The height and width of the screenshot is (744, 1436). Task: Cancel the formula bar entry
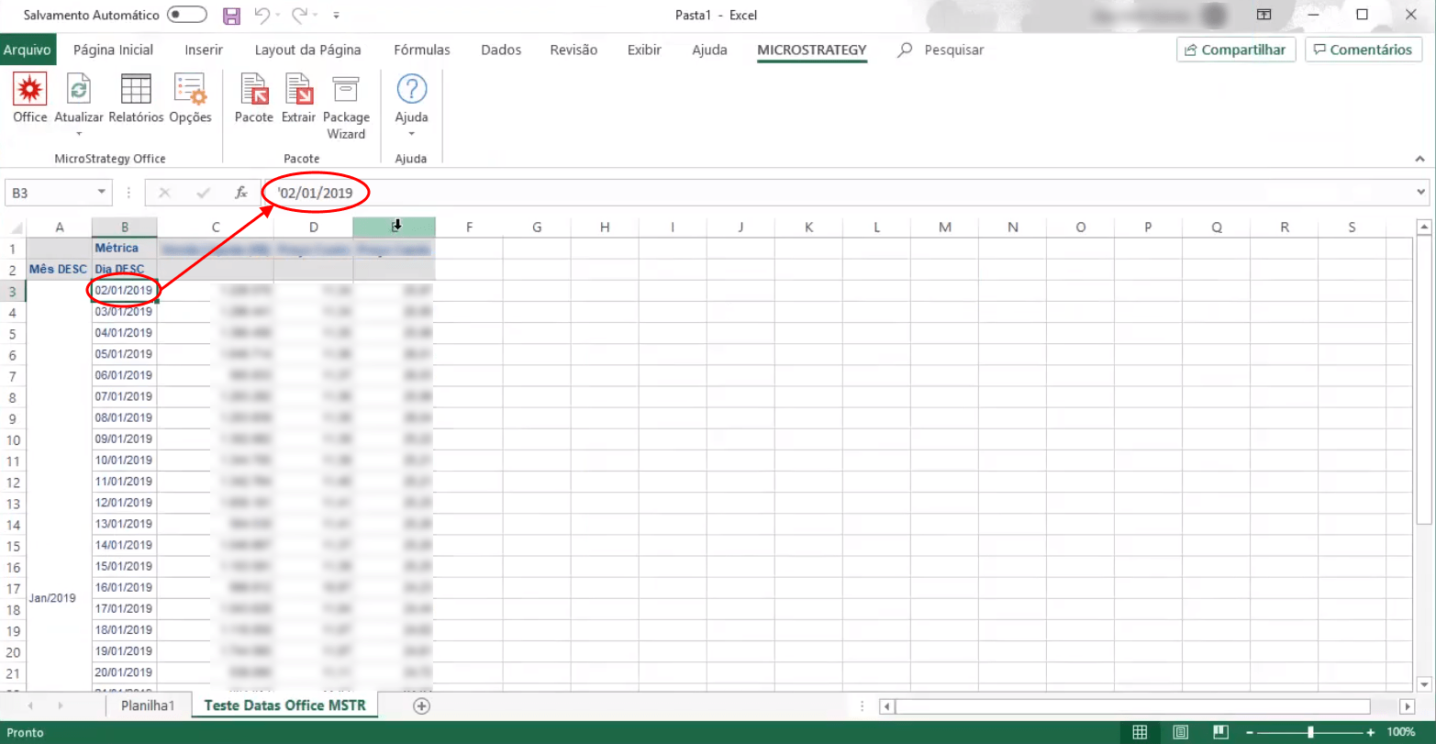(x=165, y=193)
